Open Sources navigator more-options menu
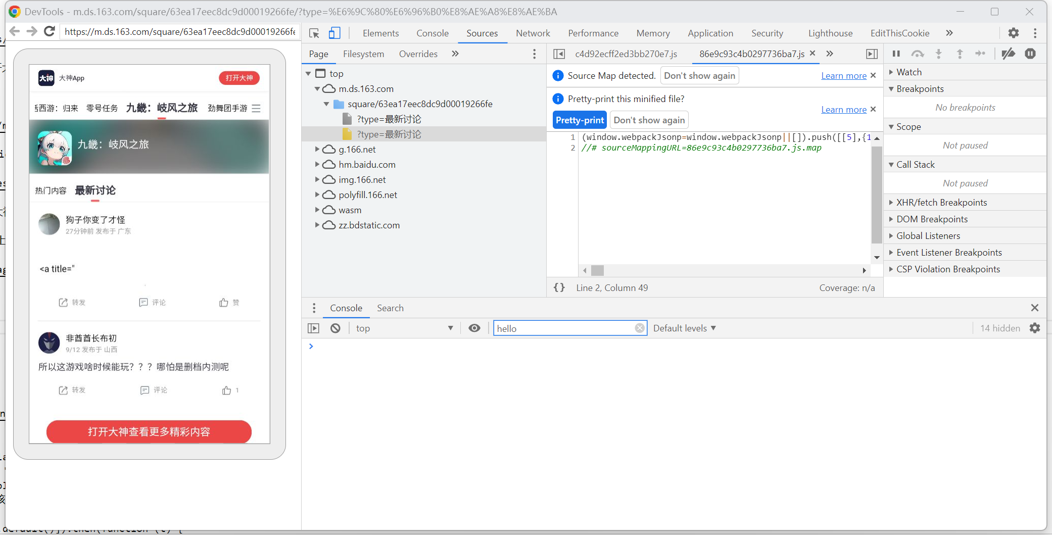1052x535 pixels. pyautogui.click(x=534, y=54)
